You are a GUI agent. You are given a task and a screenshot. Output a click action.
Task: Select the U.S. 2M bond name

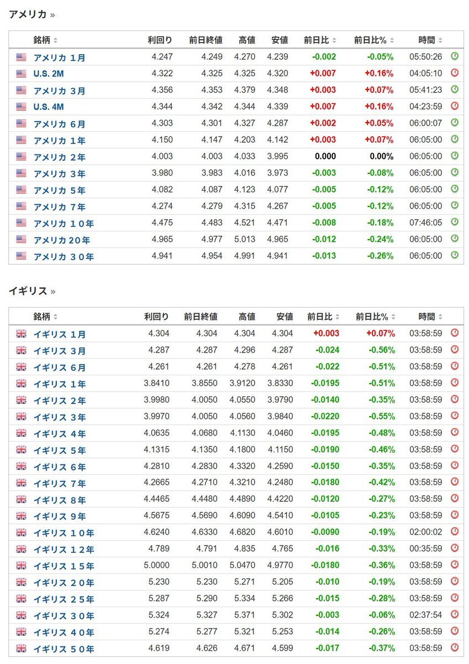[49, 74]
